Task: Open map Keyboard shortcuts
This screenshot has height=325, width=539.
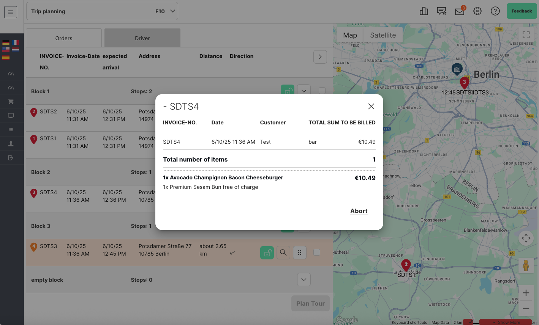Action: tap(409, 322)
